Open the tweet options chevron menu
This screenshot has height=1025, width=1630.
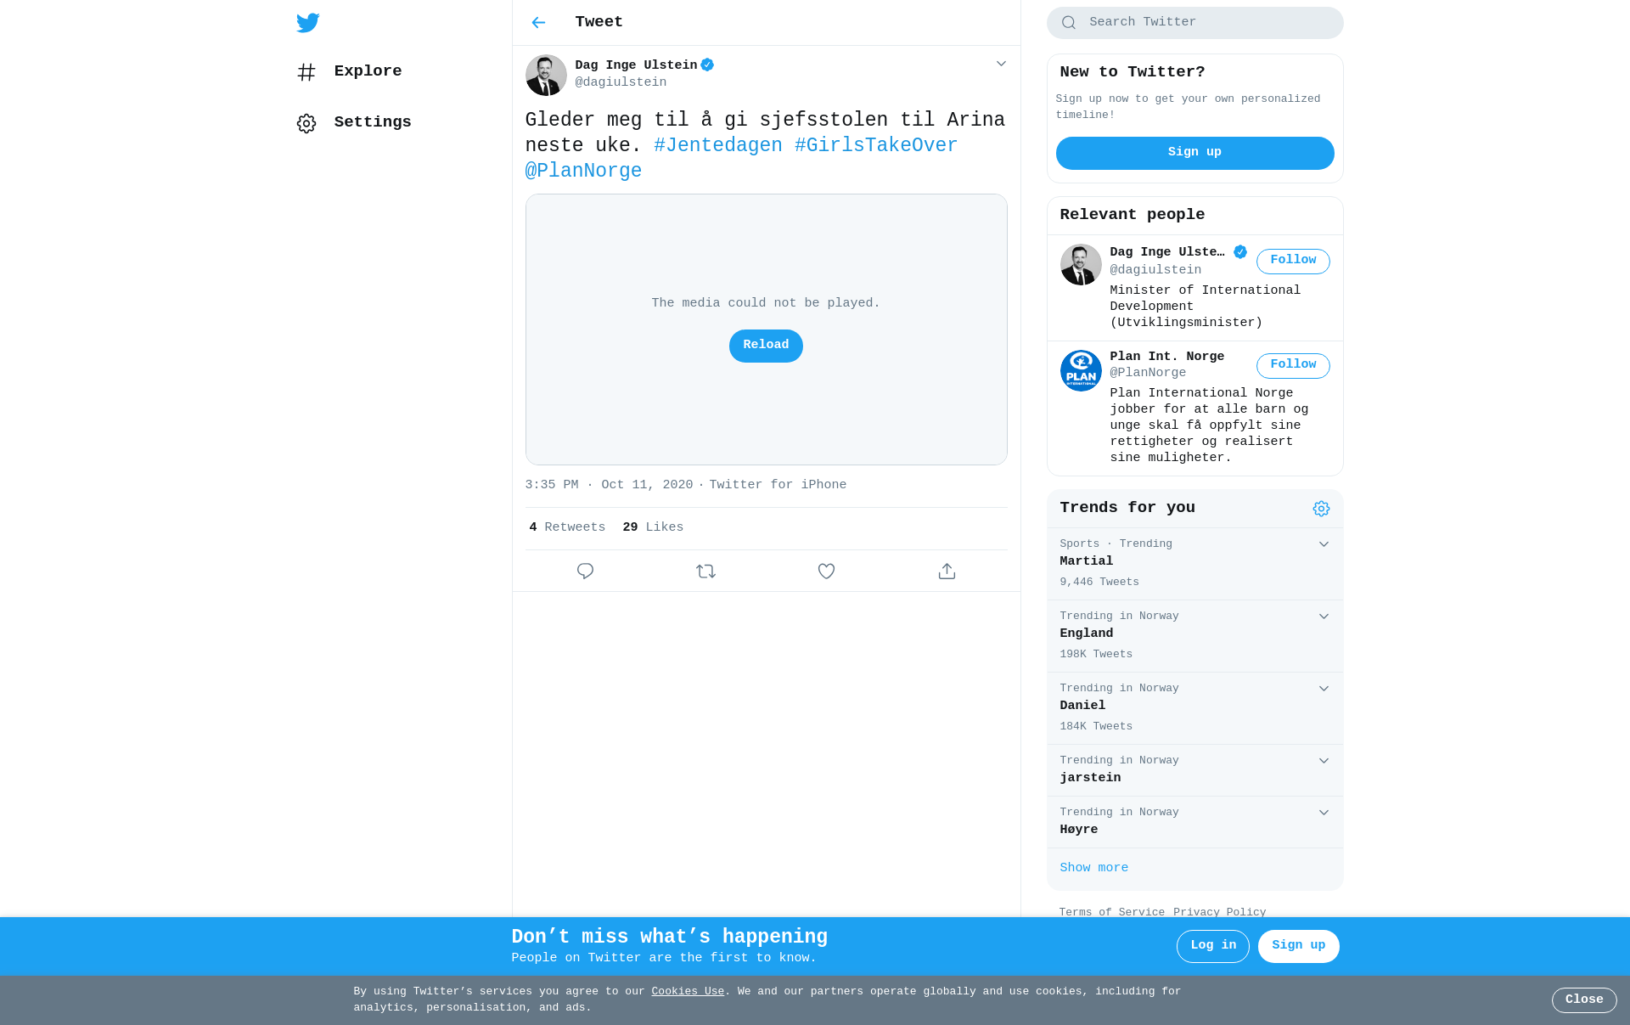(x=1001, y=64)
